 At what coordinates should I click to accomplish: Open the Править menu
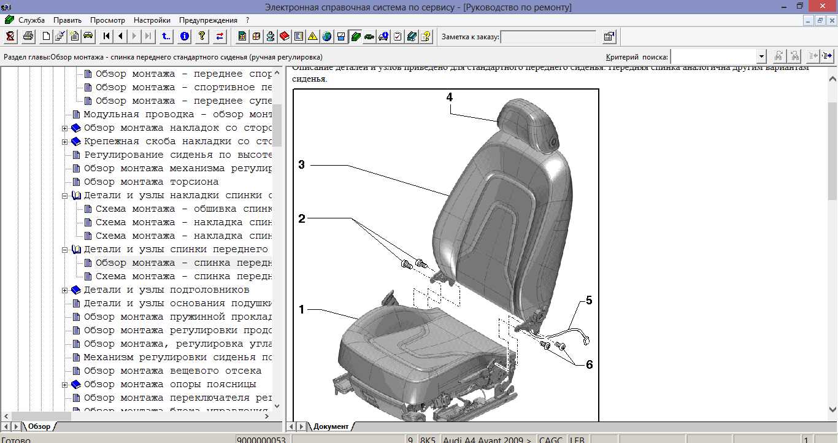tap(67, 20)
